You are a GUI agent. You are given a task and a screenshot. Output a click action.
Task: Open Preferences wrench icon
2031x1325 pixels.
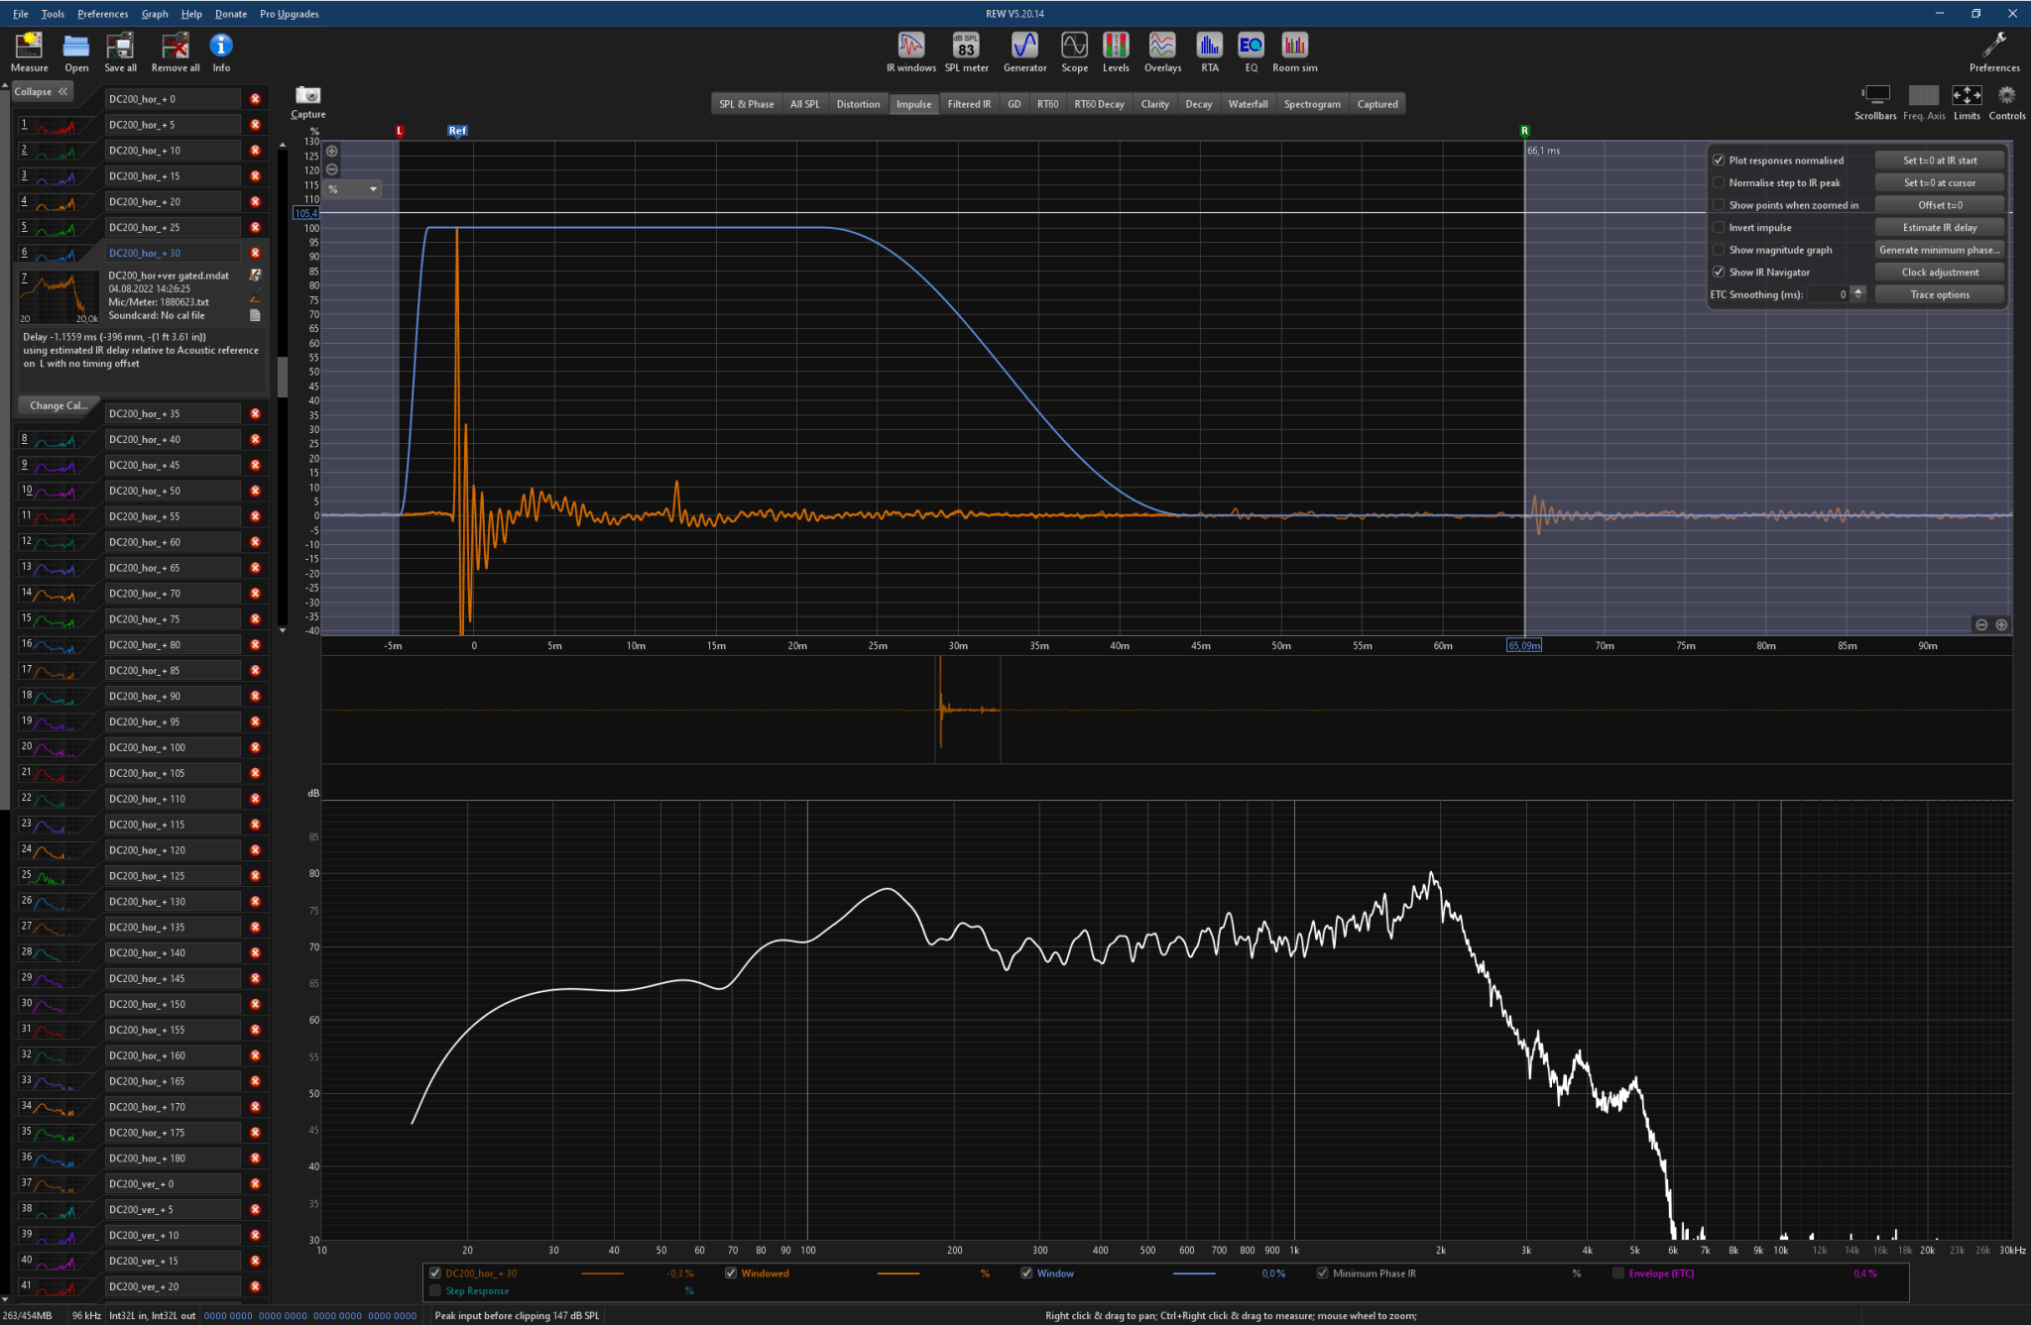1993,52
